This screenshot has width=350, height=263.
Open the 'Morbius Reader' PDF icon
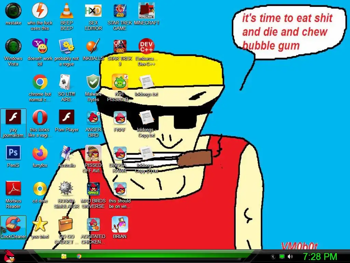click(13, 188)
